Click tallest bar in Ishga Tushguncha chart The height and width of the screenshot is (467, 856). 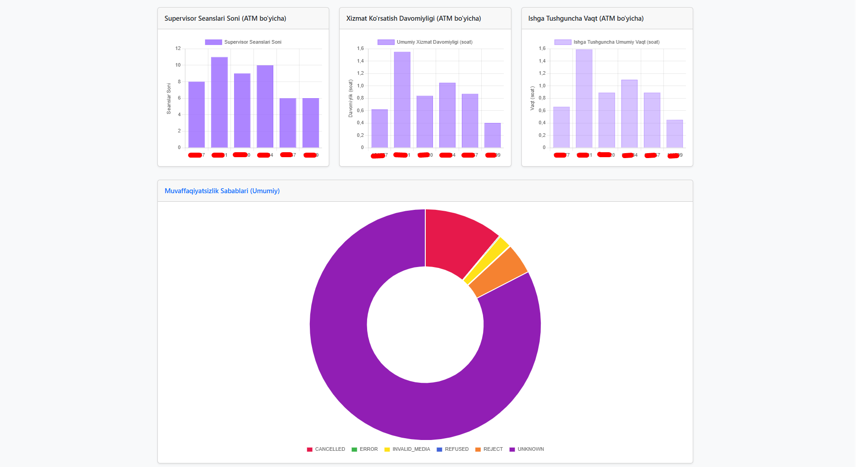click(x=584, y=98)
